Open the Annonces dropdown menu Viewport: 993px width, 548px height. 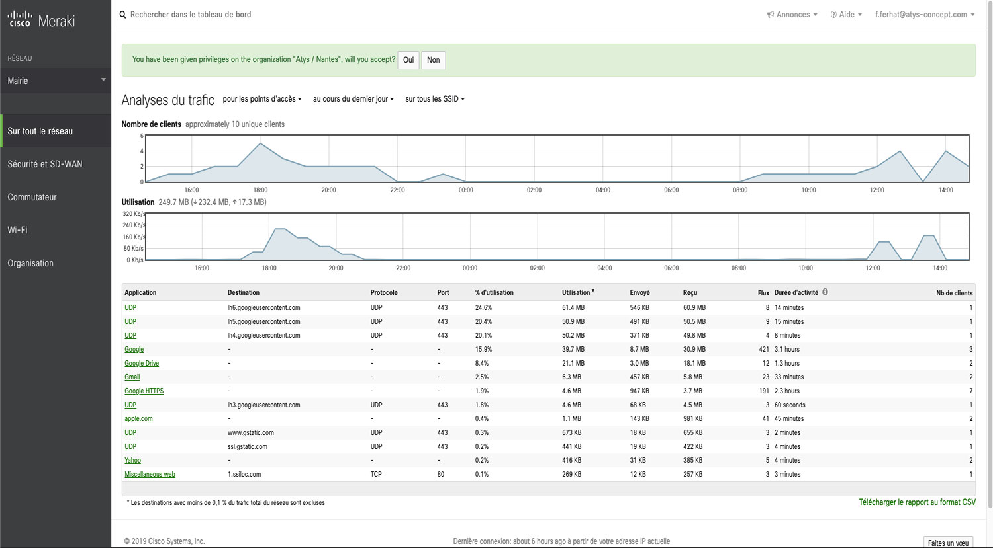(x=792, y=15)
